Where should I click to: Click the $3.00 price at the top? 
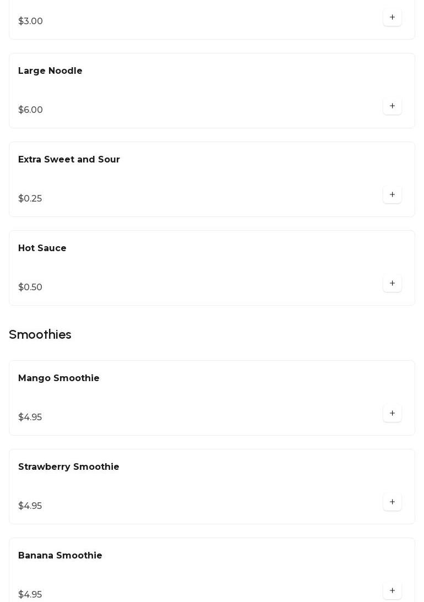point(30,21)
